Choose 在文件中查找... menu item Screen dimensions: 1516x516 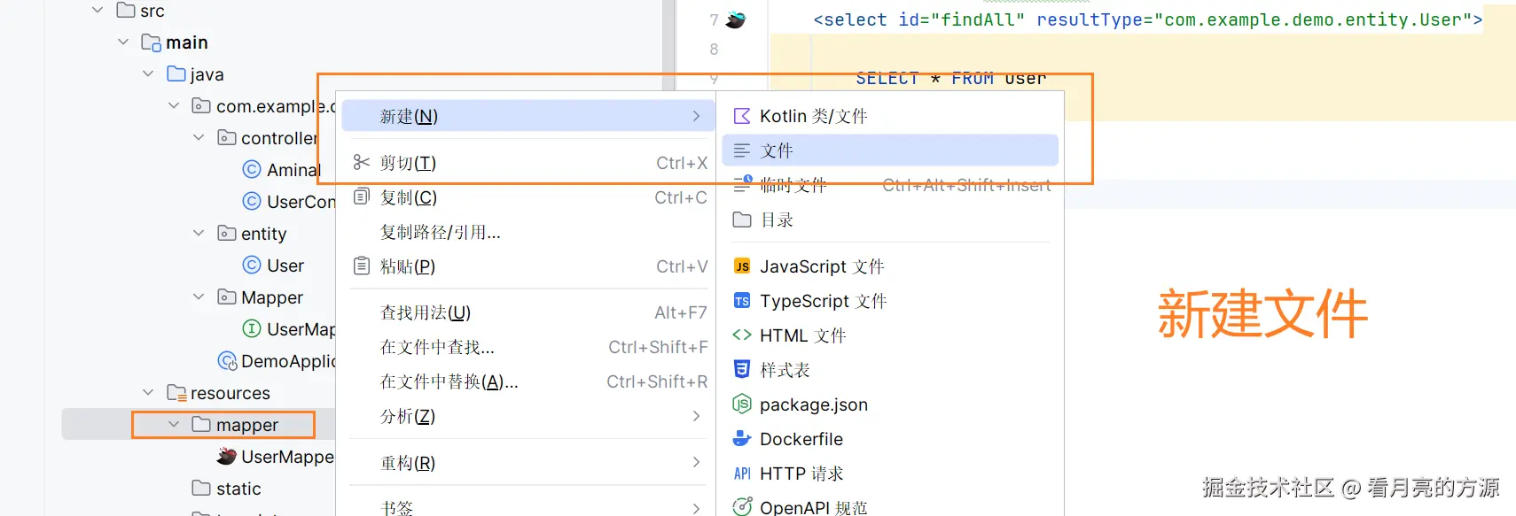527,347
